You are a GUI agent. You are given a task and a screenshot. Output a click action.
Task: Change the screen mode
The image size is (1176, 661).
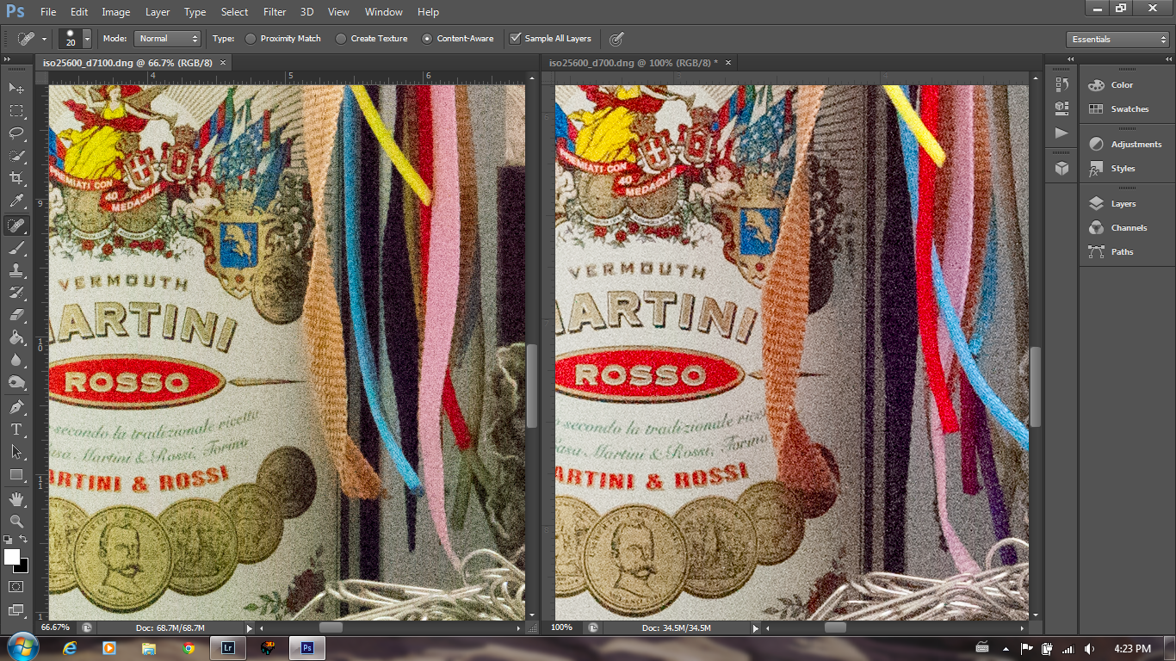coord(16,608)
